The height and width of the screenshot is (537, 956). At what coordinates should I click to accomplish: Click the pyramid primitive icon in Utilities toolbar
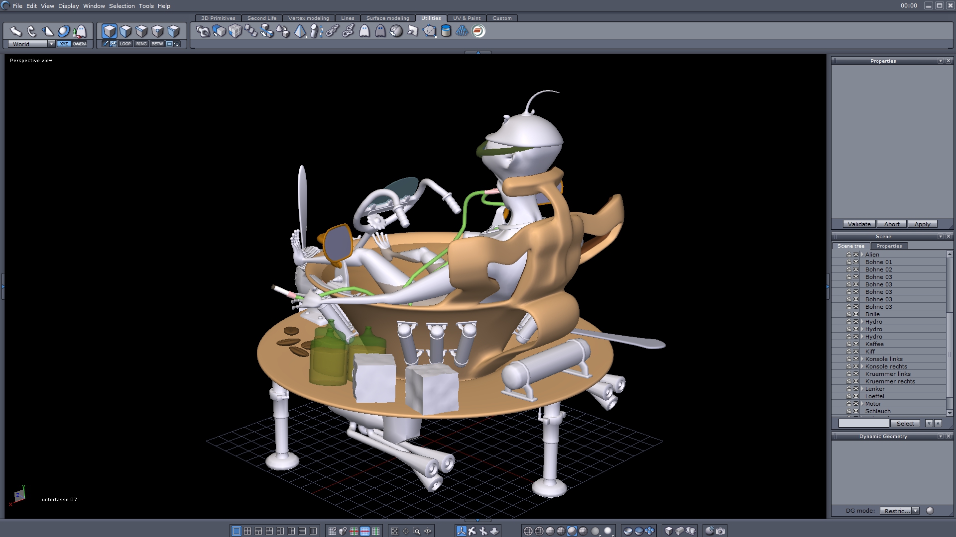pos(300,31)
